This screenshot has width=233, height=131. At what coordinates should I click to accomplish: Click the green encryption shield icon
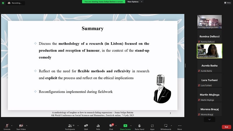(3, 3)
